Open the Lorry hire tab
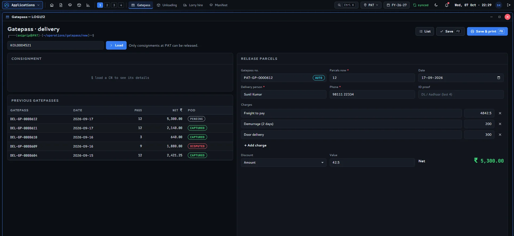 click(x=193, y=5)
